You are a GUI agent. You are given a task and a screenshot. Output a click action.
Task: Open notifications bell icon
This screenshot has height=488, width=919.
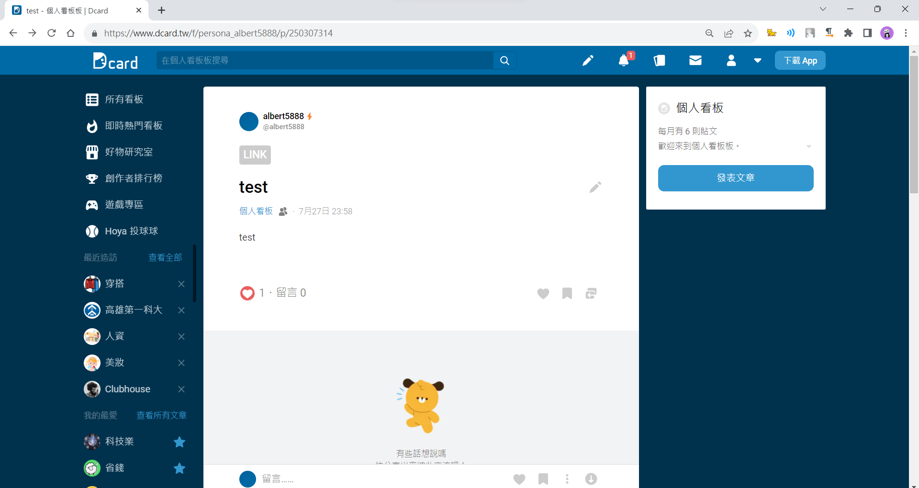pos(624,60)
